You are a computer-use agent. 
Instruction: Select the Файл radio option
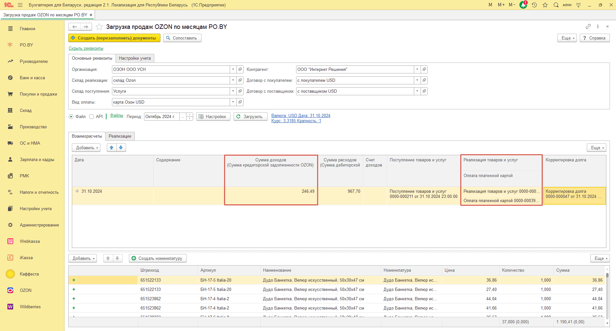(x=71, y=116)
